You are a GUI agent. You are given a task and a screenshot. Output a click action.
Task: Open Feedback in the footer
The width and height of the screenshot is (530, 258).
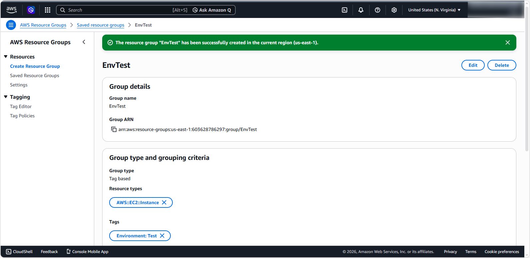tap(49, 252)
